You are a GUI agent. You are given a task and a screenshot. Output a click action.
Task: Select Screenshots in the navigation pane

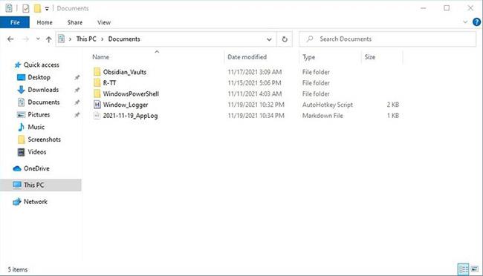coord(44,139)
